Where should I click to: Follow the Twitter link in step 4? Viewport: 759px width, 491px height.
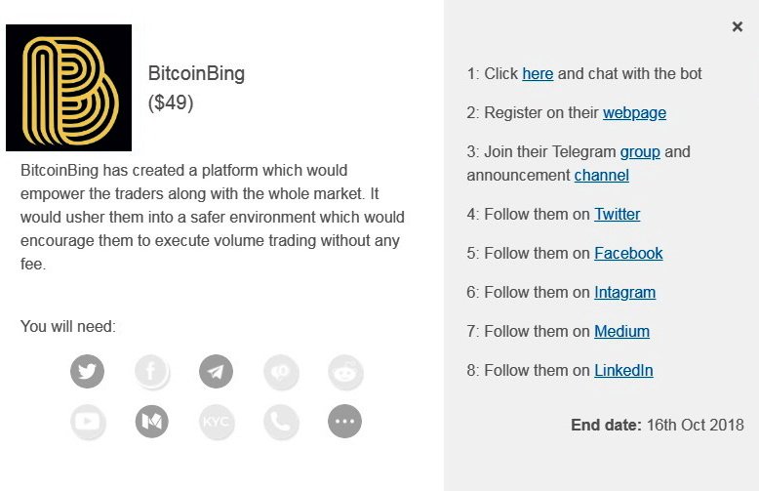[x=617, y=214]
